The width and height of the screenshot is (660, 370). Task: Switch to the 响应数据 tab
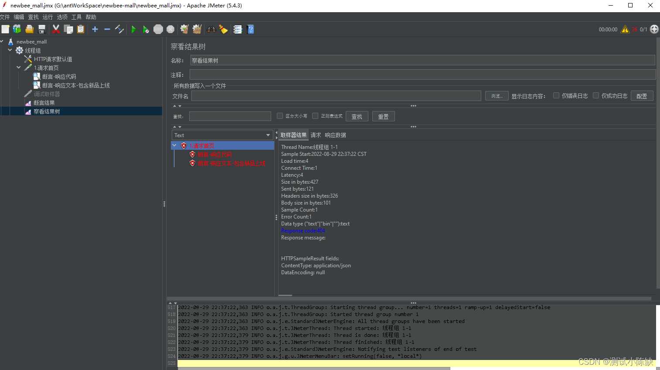[335, 135]
